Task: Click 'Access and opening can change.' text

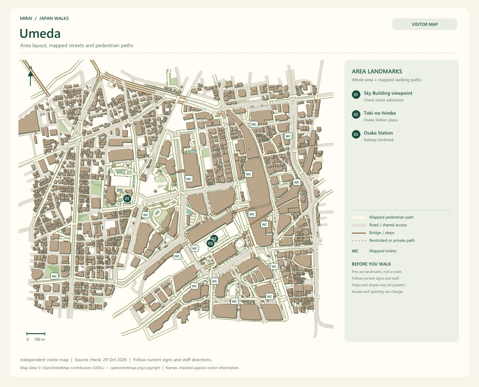Action: (378, 292)
